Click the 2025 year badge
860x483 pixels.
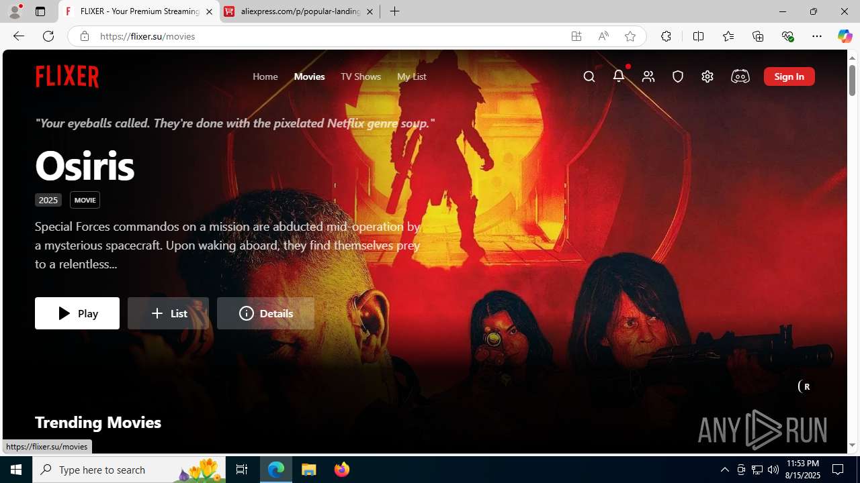[48, 200]
